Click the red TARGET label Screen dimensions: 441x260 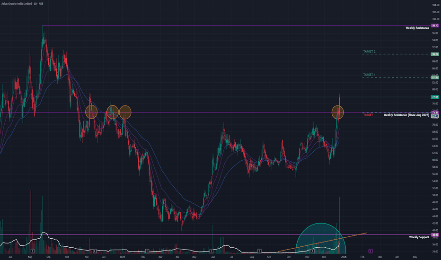[x=368, y=115]
